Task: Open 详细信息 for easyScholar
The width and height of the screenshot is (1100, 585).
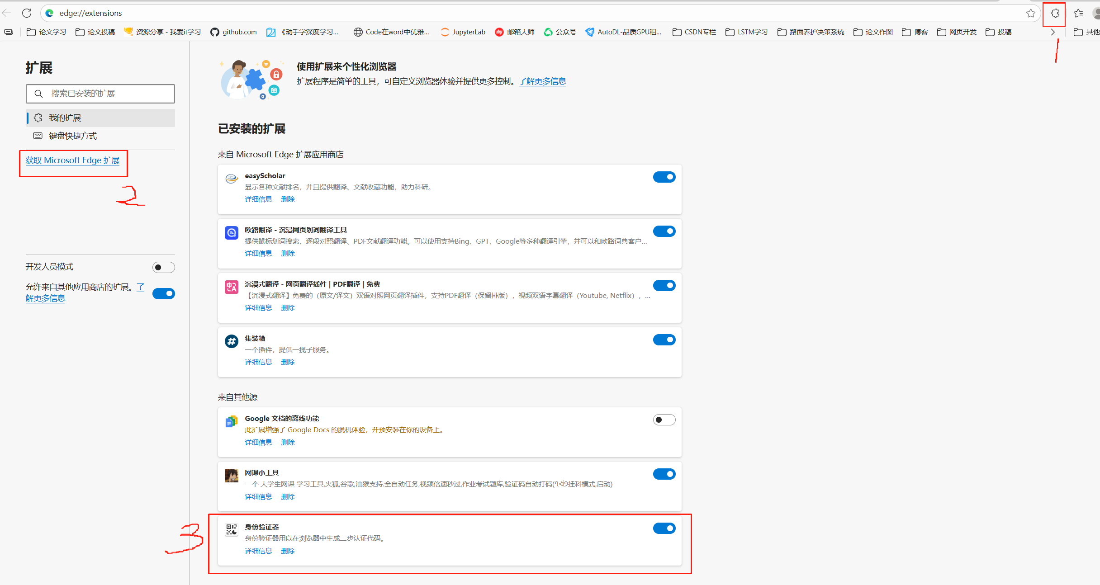Action: click(258, 199)
